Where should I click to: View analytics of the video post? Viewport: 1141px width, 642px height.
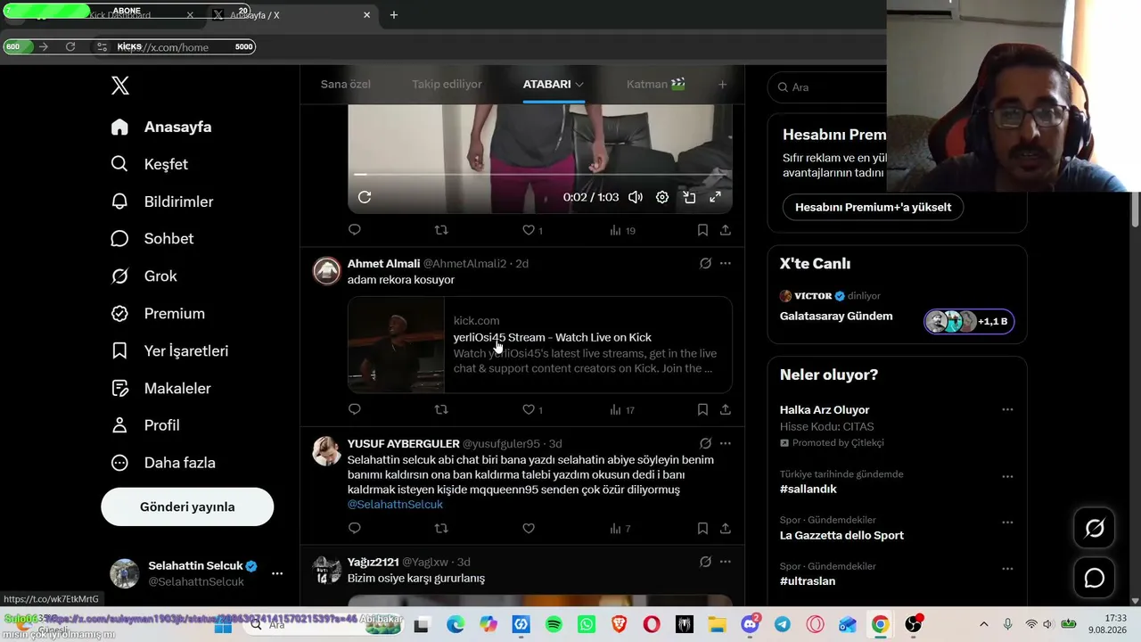[x=622, y=230]
